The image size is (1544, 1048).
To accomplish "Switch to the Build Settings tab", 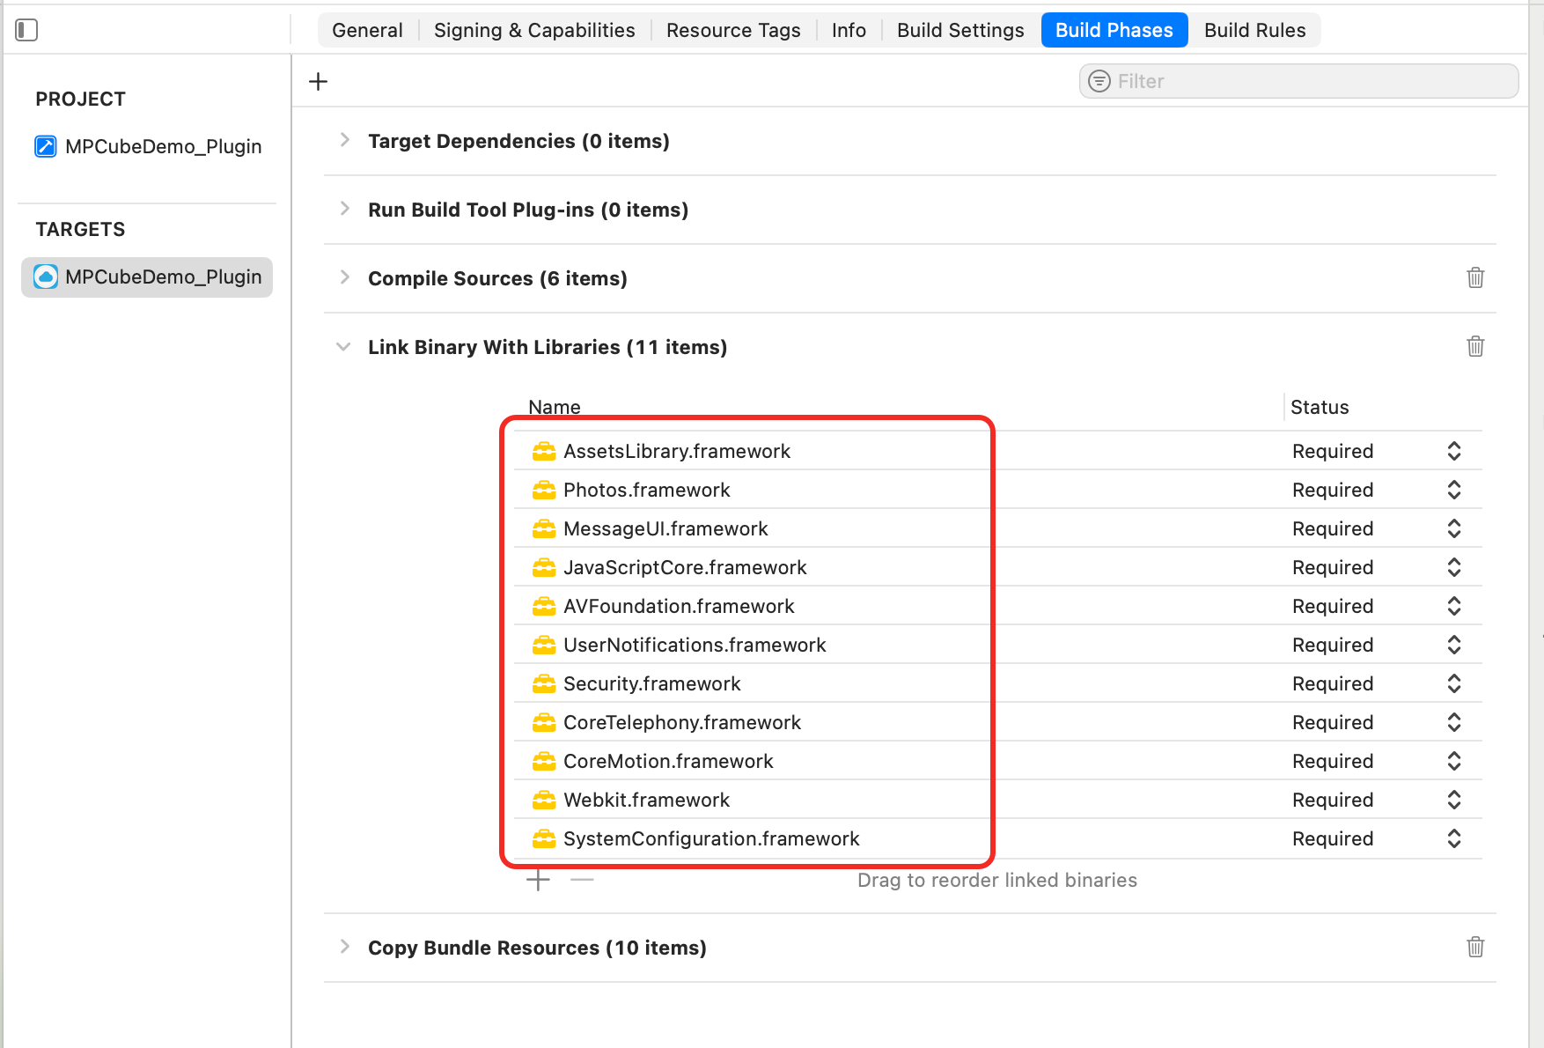I will (x=960, y=30).
